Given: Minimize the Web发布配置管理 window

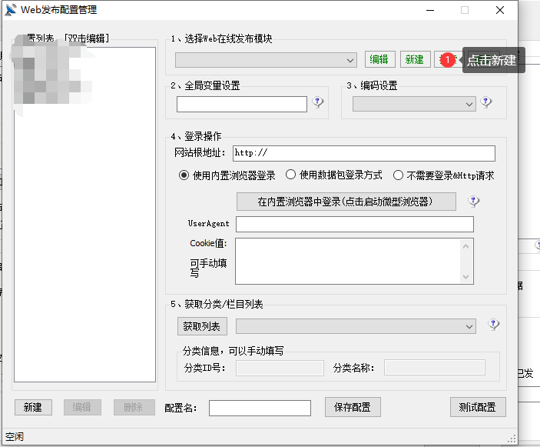Looking at the screenshot, I should [430, 10].
